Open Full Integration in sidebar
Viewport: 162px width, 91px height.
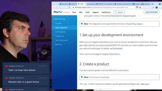60,32
